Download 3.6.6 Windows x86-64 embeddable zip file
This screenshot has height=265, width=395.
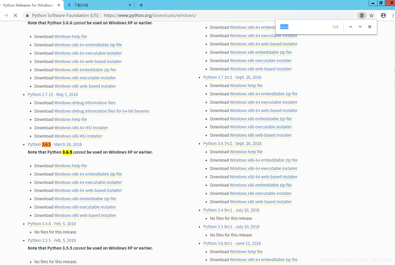88,45
